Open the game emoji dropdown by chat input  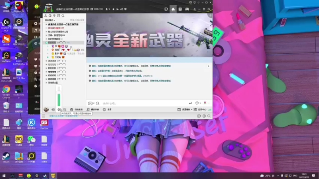(91, 103)
